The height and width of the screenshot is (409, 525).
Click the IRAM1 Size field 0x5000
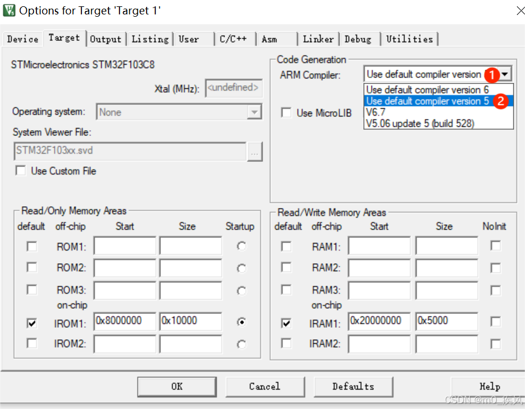pos(447,321)
